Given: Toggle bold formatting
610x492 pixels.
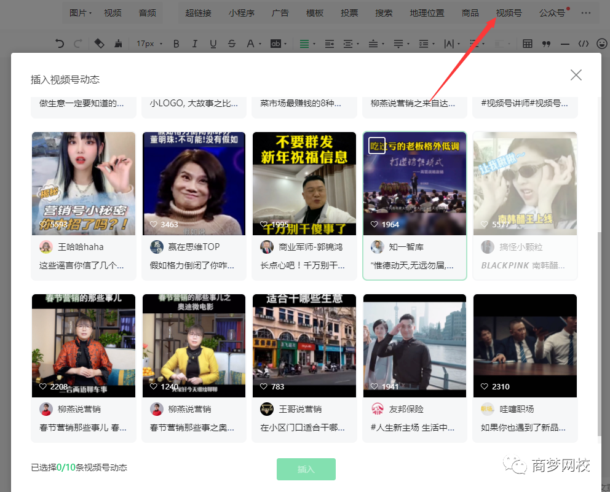Looking at the screenshot, I should (x=176, y=44).
